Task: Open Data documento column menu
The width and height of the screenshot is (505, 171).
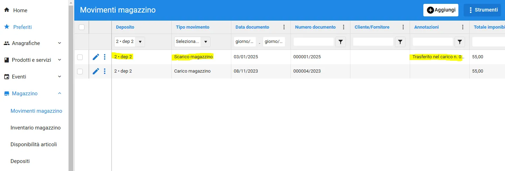Action: pyautogui.click(x=284, y=27)
